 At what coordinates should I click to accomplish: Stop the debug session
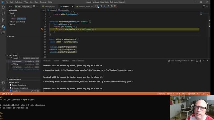click(115, 6)
